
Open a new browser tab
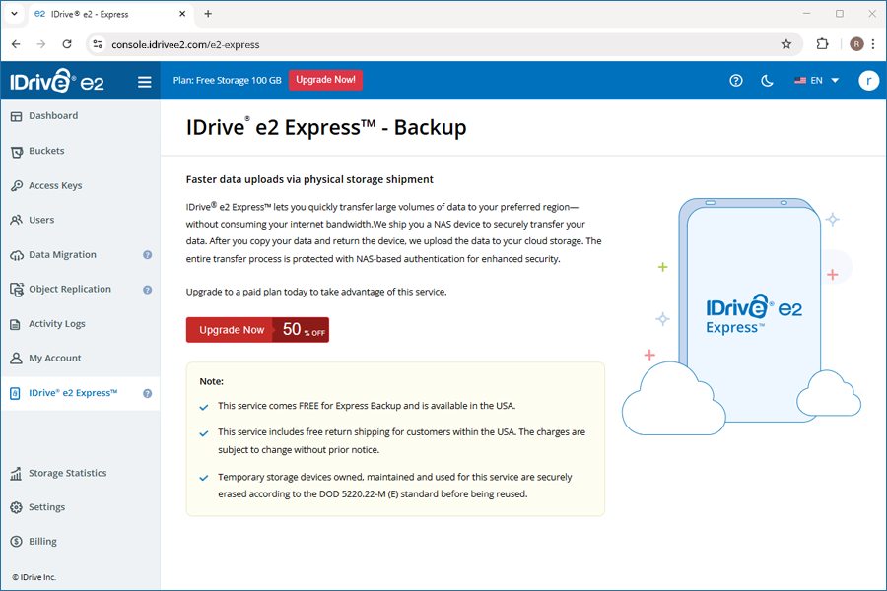(208, 14)
